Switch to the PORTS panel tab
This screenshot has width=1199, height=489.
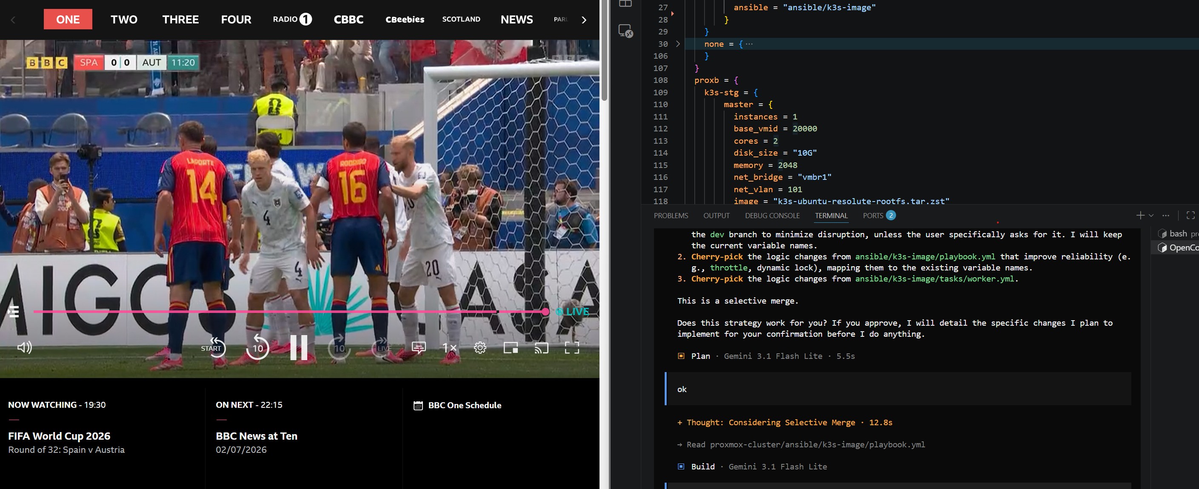coord(879,216)
